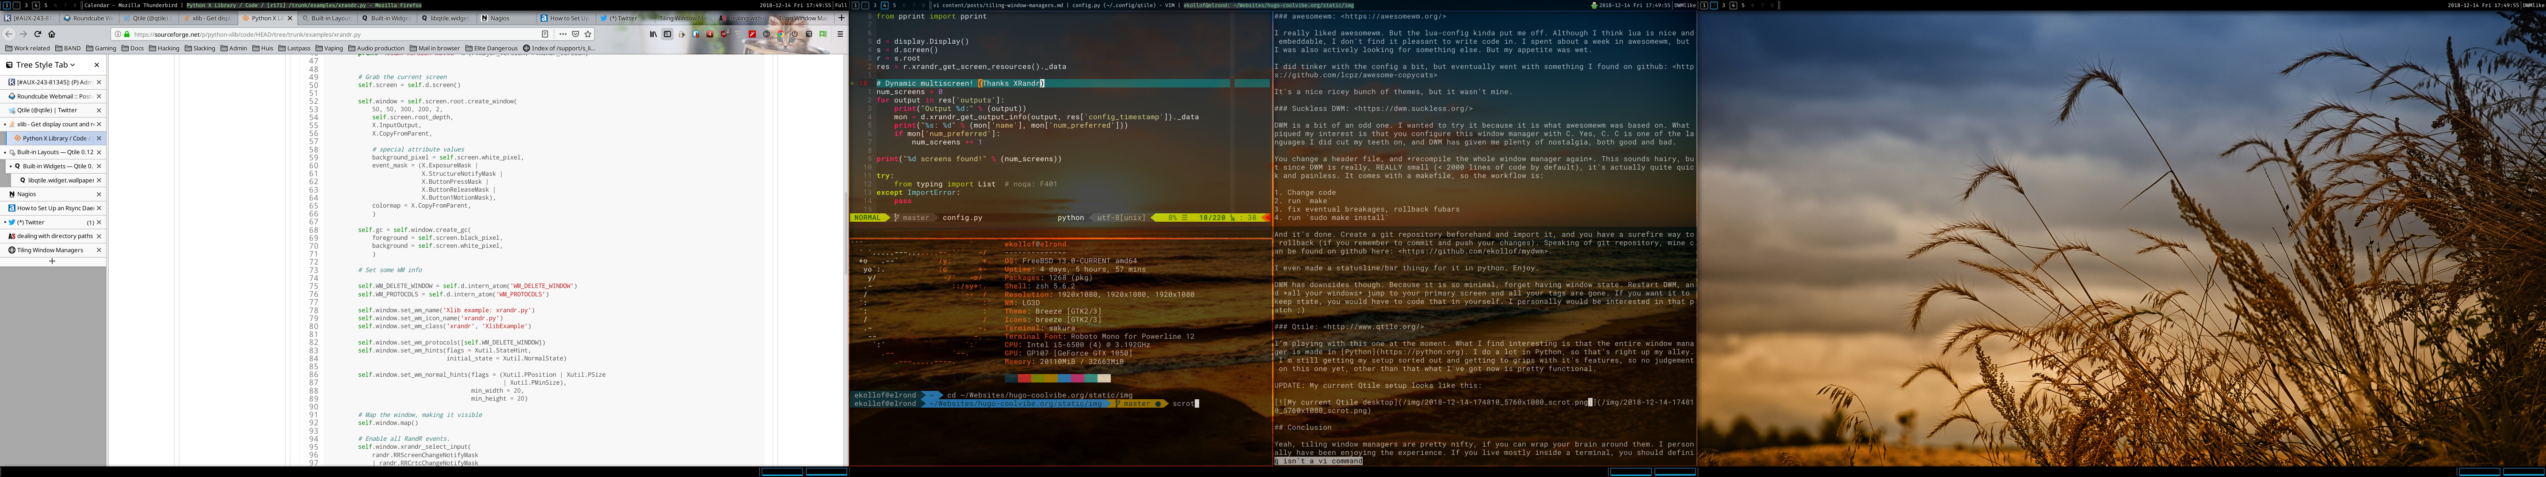This screenshot has height=477, width=2546.
Task: Open a new tab with the plus button
Action: pyautogui.click(x=841, y=18)
